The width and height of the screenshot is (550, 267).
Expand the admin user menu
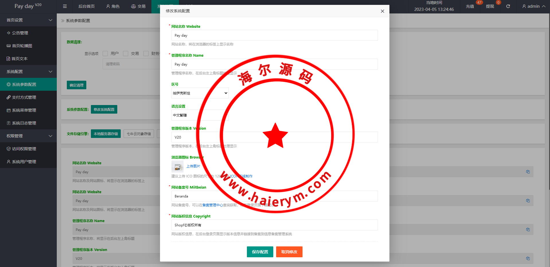534,6
